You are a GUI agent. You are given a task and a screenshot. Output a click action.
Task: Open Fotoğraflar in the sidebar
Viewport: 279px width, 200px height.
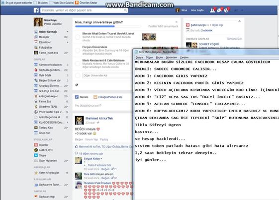pyautogui.click(x=45, y=48)
